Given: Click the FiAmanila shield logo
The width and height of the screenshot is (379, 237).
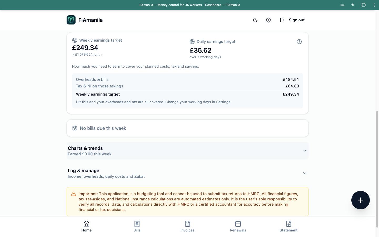Looking at the screenshot, I should tap(71, 20).
